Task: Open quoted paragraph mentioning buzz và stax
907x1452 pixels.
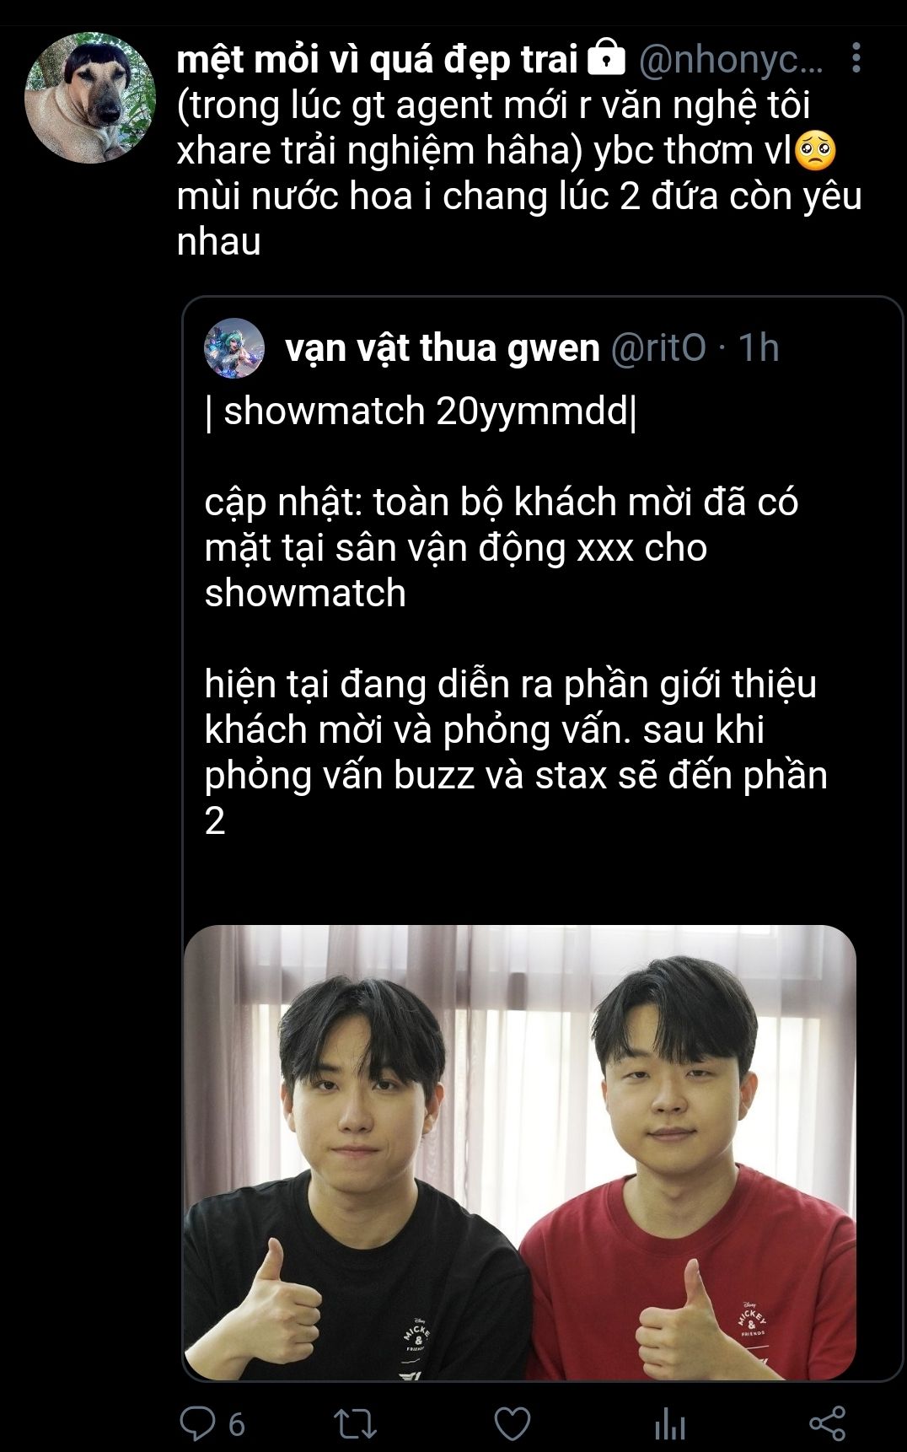Action: click(x=516, y=752)
